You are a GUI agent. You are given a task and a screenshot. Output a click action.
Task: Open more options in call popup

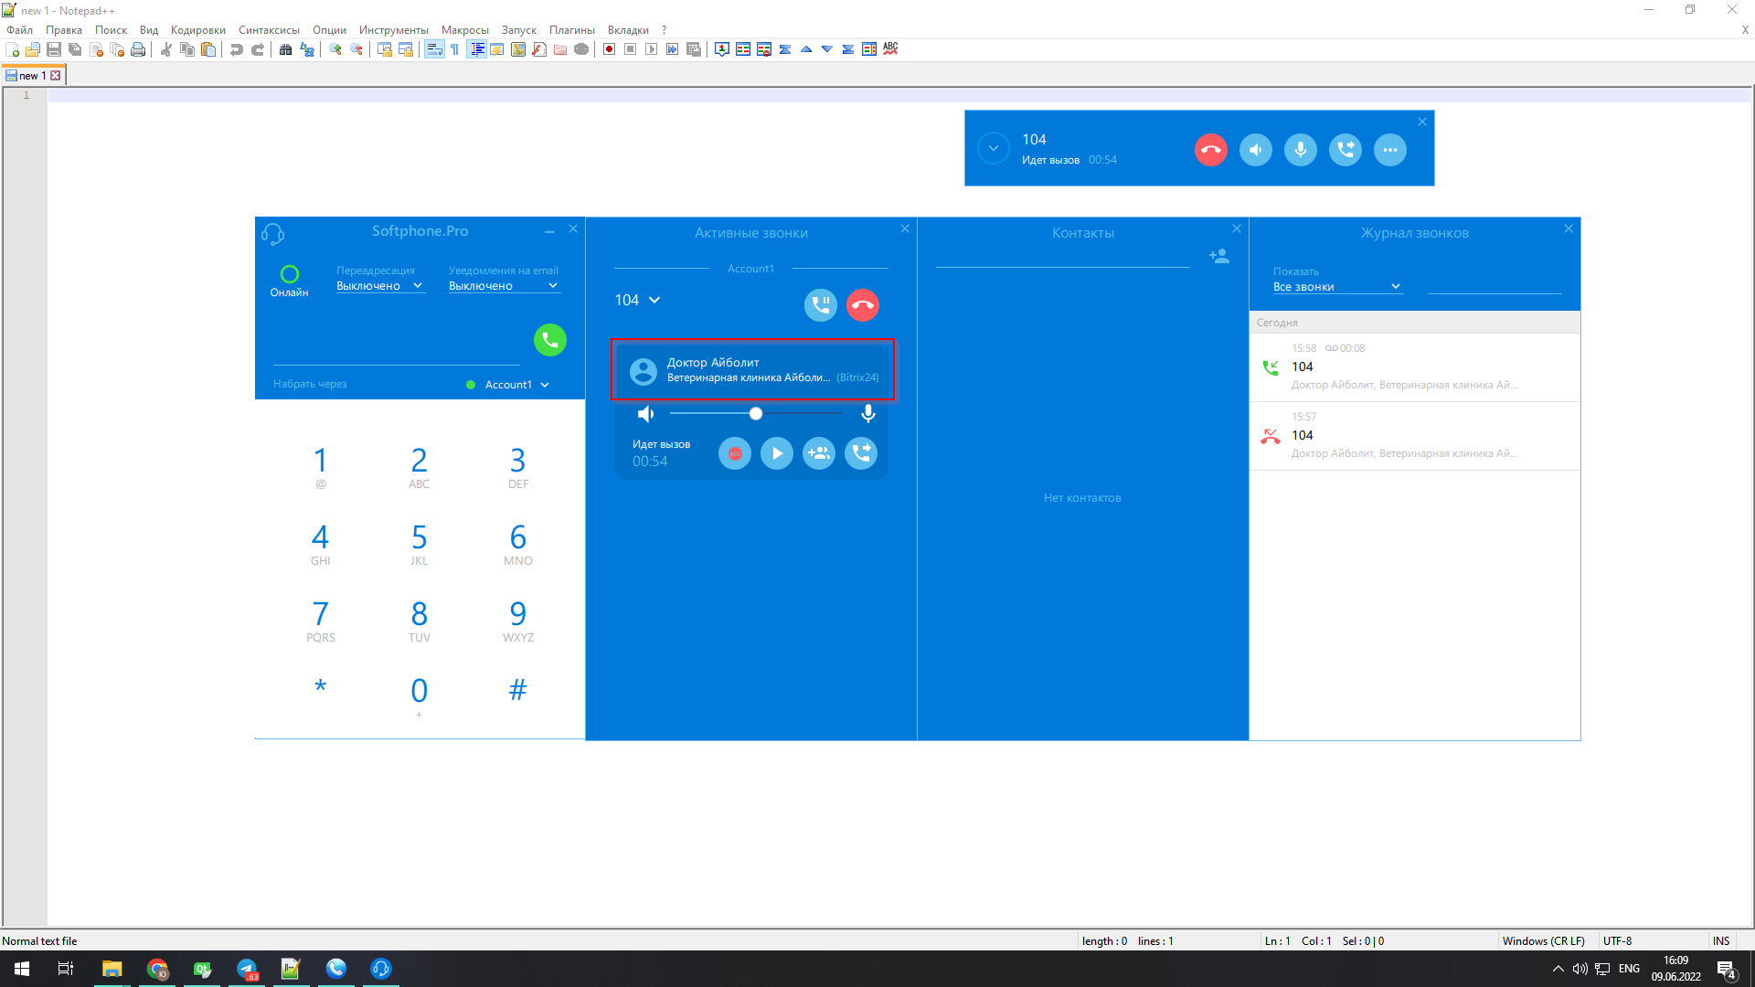coord(1389,150)
